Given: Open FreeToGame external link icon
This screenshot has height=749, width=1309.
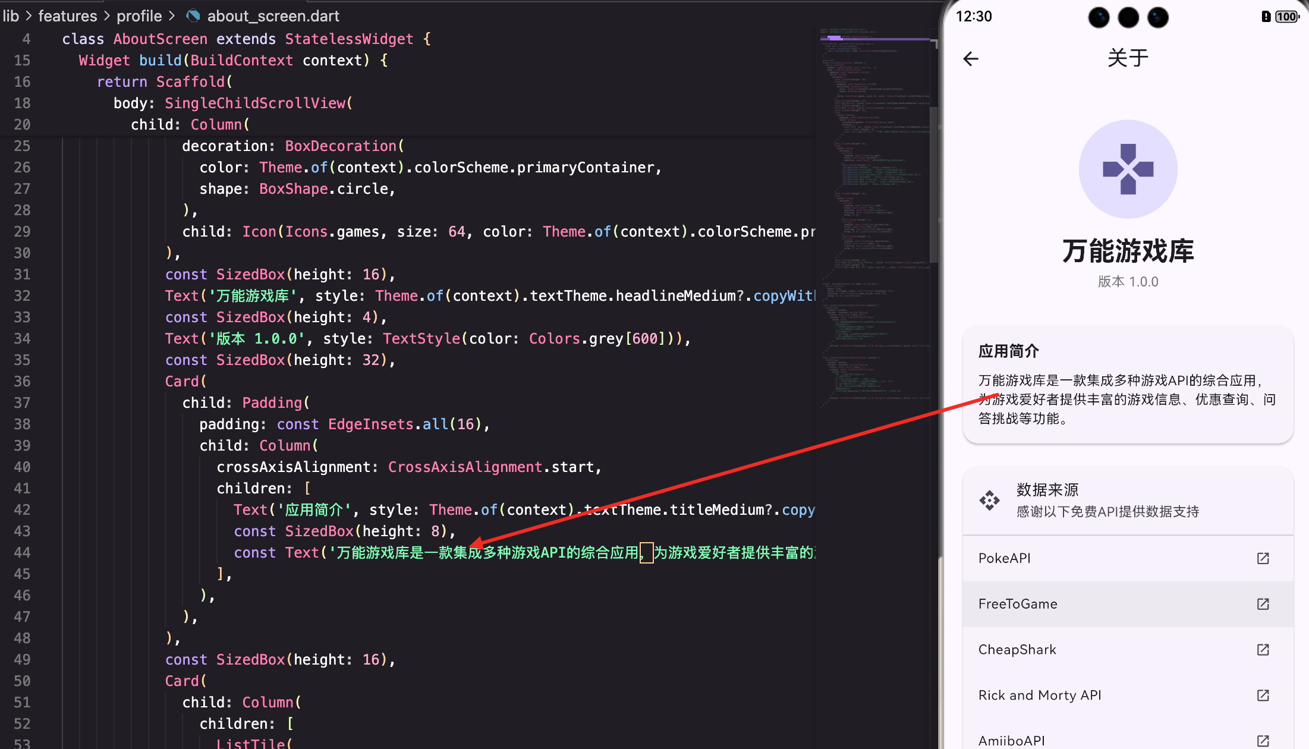Looking at the screenshot, I should point(1263,604).
